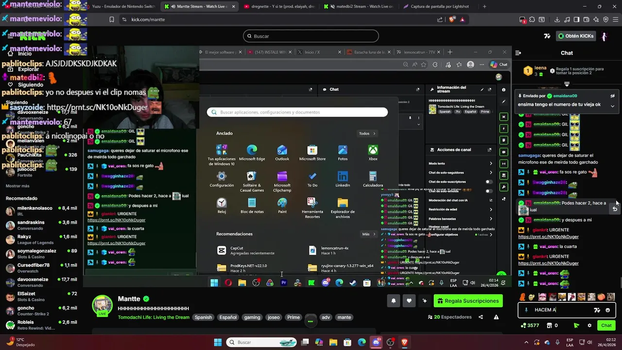Image resolution: width=622 pixels, height=350 pixels.
Task: Toggle follow with the heart button
Action: pyautogui.click(x=409, y=301)
